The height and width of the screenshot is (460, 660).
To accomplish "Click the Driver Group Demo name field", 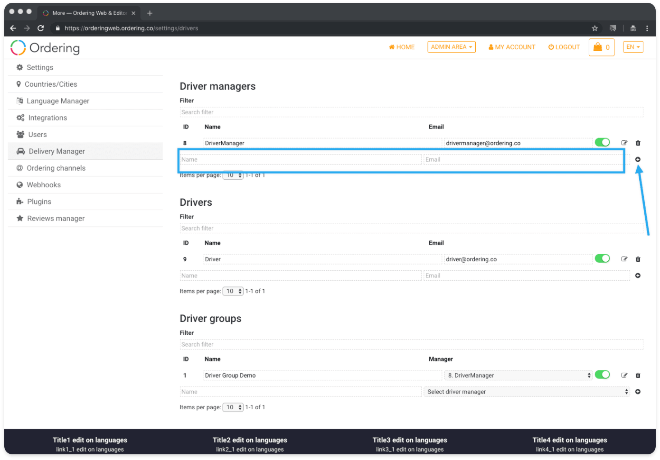I will click(323, 375).
